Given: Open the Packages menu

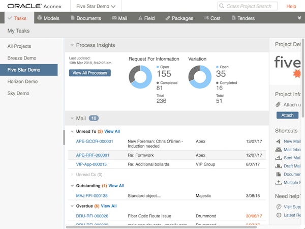Looking at the screenshot, I should [179, 18].
